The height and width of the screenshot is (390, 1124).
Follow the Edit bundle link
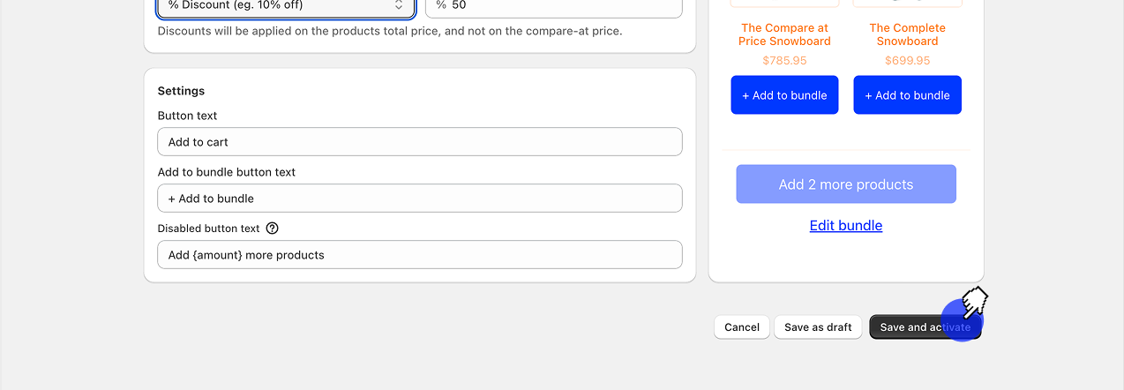[x=845, y=226]
